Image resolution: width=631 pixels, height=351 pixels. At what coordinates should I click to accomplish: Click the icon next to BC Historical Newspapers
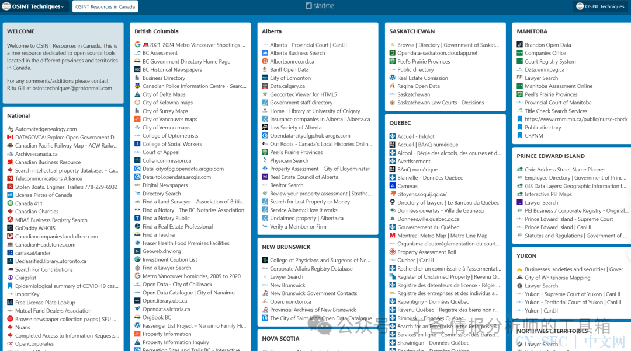pos(138,69)
